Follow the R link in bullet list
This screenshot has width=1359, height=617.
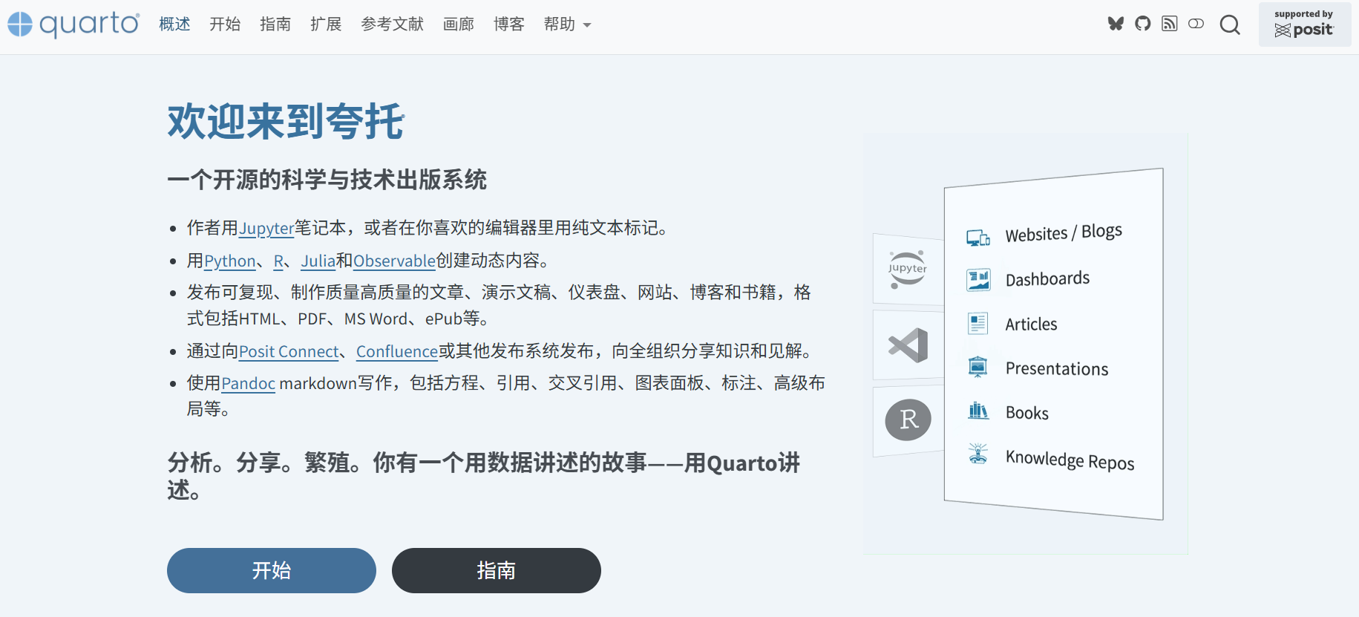point(279,261)
